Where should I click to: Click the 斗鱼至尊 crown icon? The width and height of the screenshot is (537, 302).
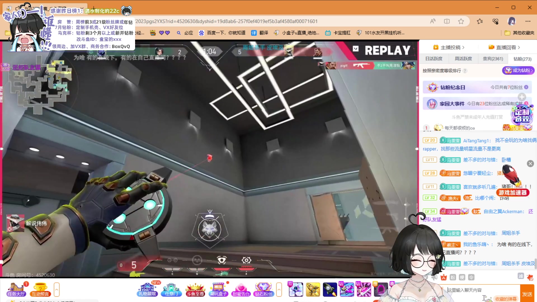coord(196,289)
